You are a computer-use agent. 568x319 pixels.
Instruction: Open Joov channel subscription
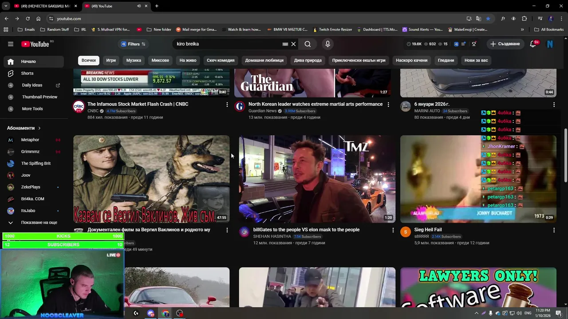34,175
